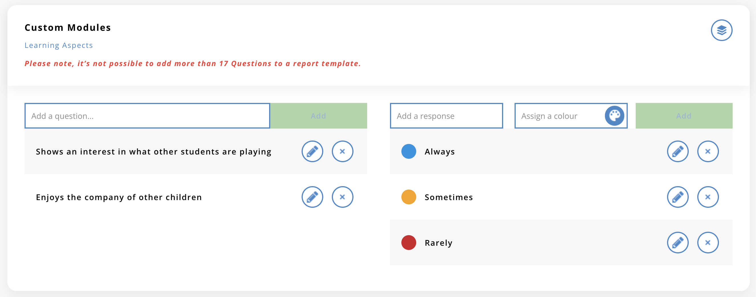Delete the 'Shows an interest' question
Viewport: 756px width, 297px height.
point(342,151)
